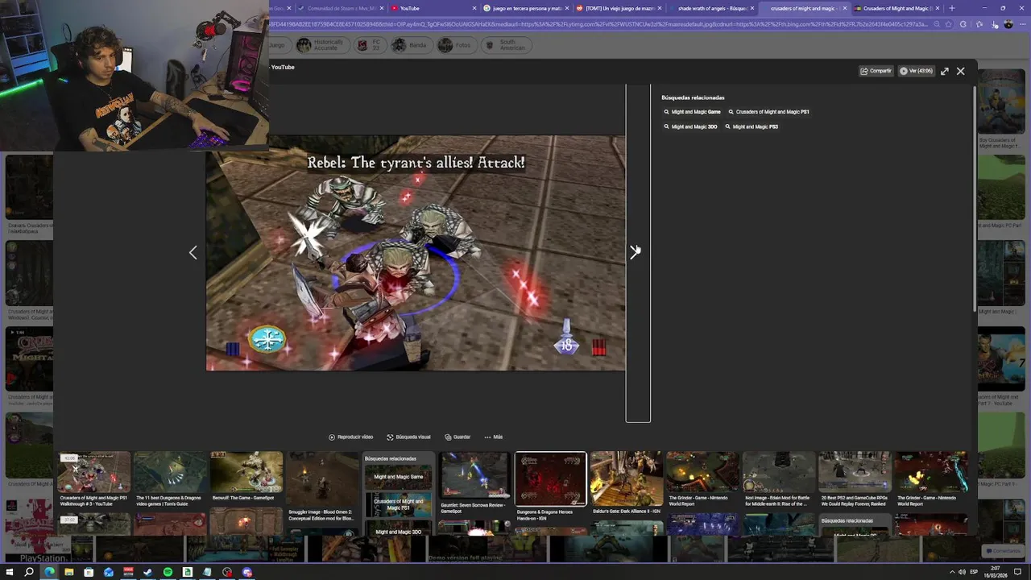Click the browser address bar URL
Viewport: 1031px width, 580px height.
[x=598, y=24]
